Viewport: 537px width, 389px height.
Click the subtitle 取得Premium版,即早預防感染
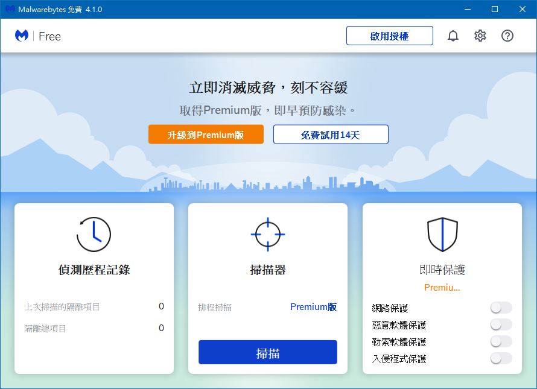pyautogui.click(x=267, y=110)
